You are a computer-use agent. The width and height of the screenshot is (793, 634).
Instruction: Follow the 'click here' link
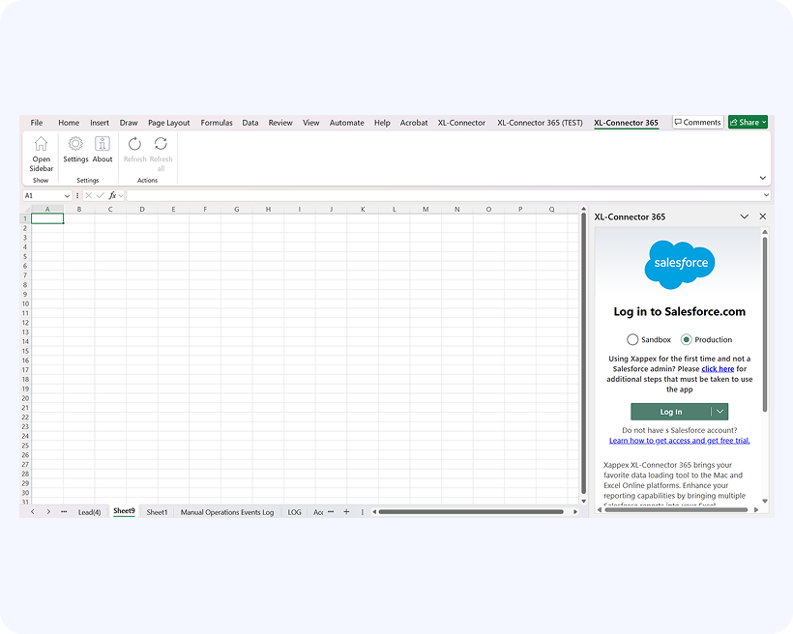[x=718, y=369]
